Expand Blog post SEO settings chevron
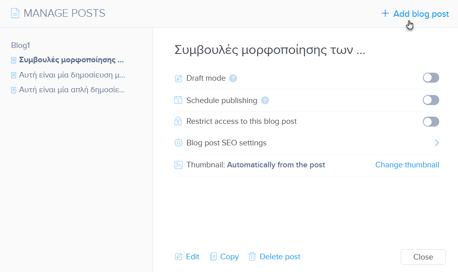 pyautogui.click(x=437, y=143)
